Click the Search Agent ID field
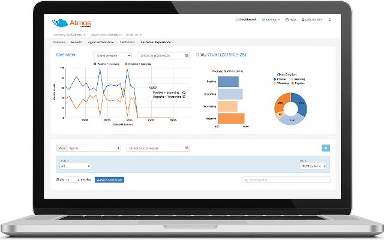Viewport: 384px width, 240px height. pos(286,180)
